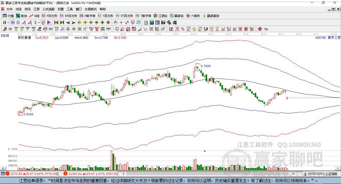The height and width of the screenshot is (184, 341).
Task: Click the SH000001 上证指数 status label
Action: point(322,174)
